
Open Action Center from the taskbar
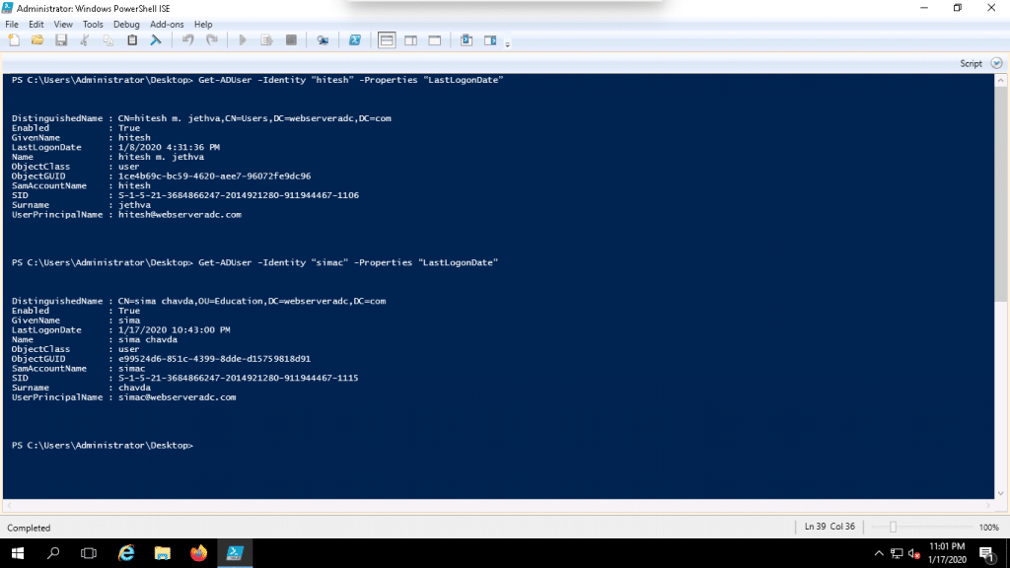pos(986,553)
